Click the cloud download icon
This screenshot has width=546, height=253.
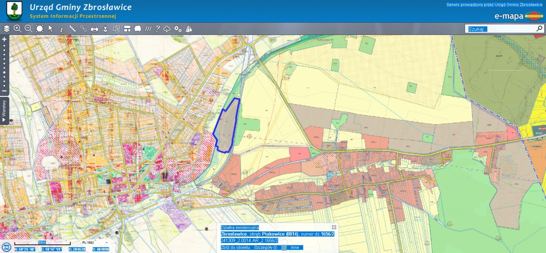coord(167,29)
